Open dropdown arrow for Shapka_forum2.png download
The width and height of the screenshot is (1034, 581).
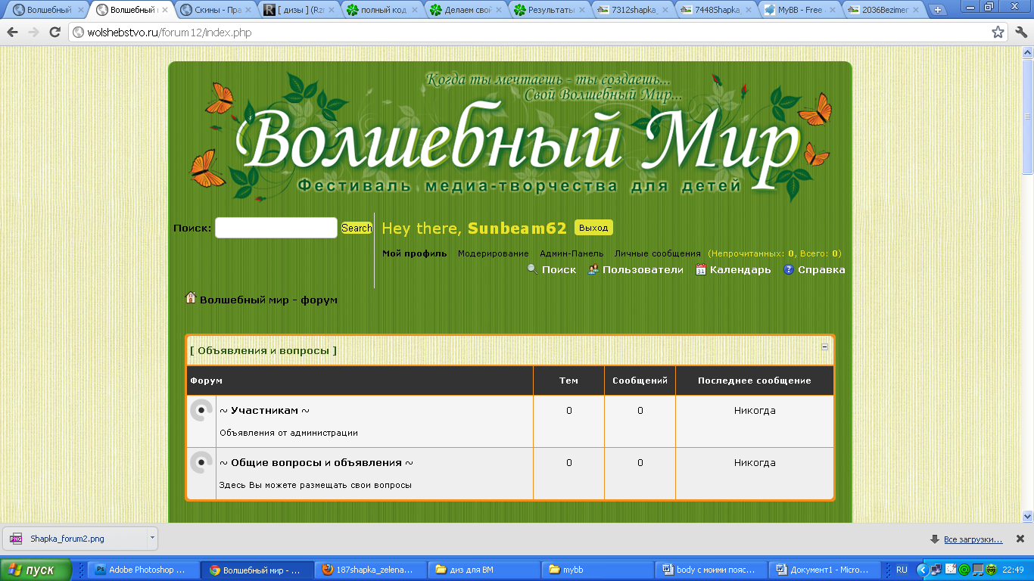(151, 538)
